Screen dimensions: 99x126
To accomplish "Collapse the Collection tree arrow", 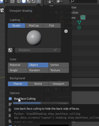I will [x=51, y=13].
